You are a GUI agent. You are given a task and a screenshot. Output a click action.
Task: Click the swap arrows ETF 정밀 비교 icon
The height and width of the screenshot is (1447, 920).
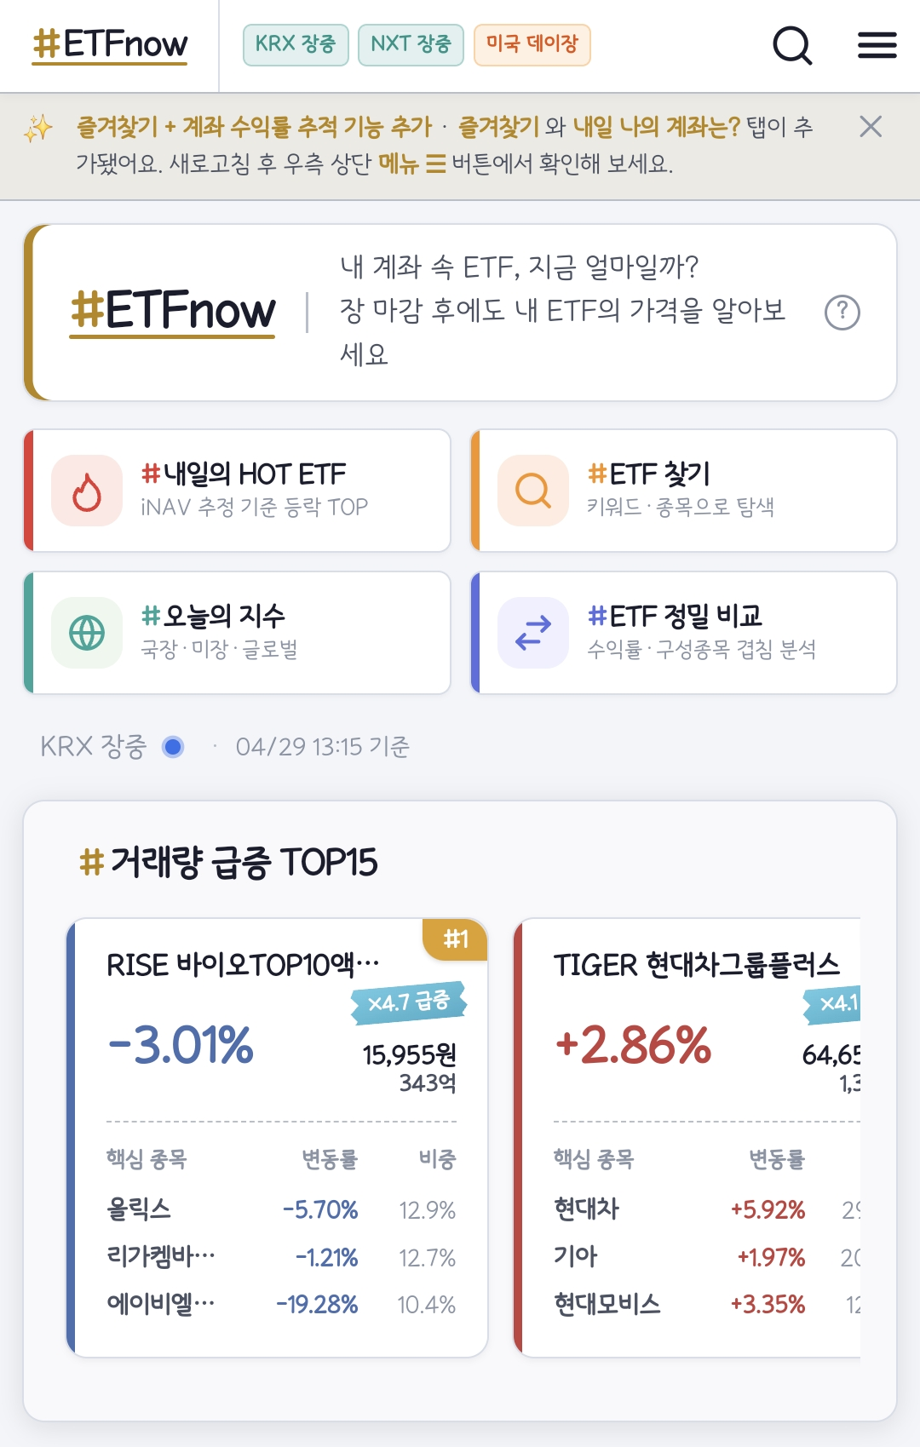click(533, 633)
